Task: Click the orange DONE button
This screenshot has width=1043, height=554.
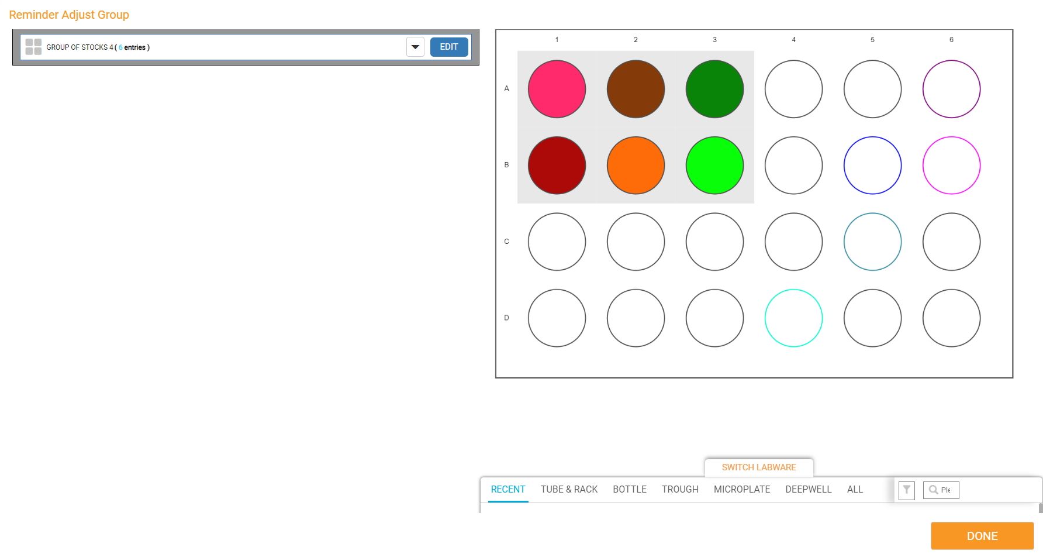Action: coord(982,536)
